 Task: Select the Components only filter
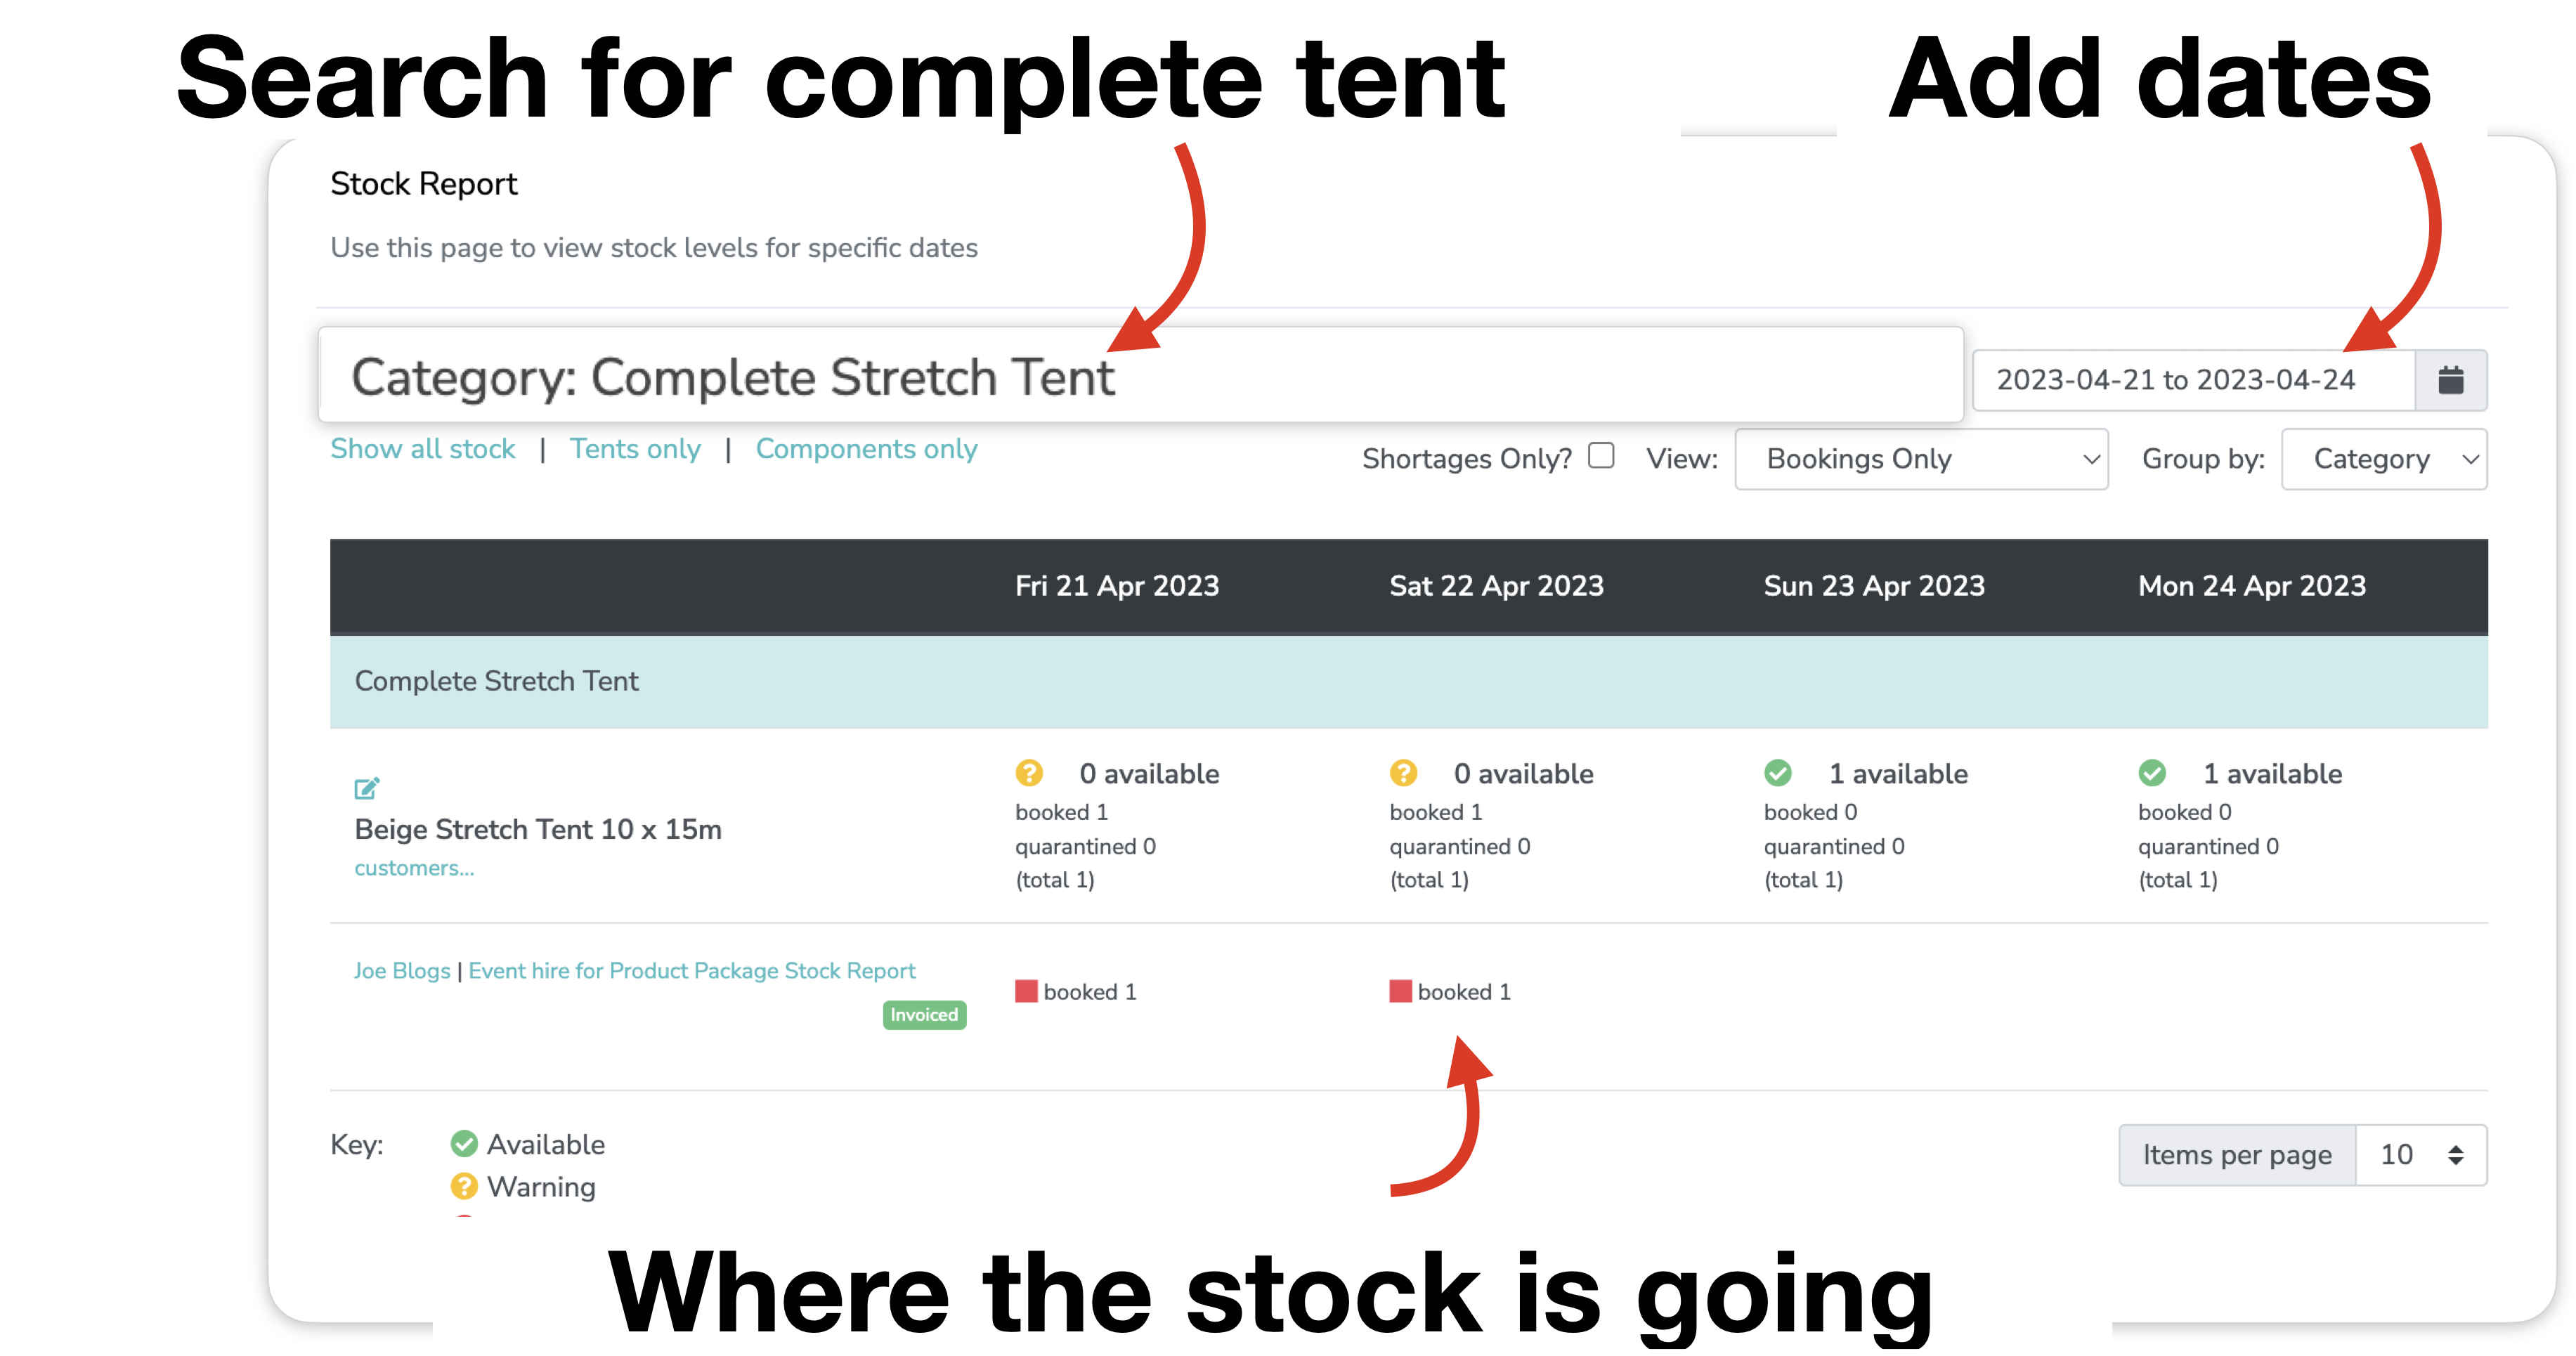point(866,449)
